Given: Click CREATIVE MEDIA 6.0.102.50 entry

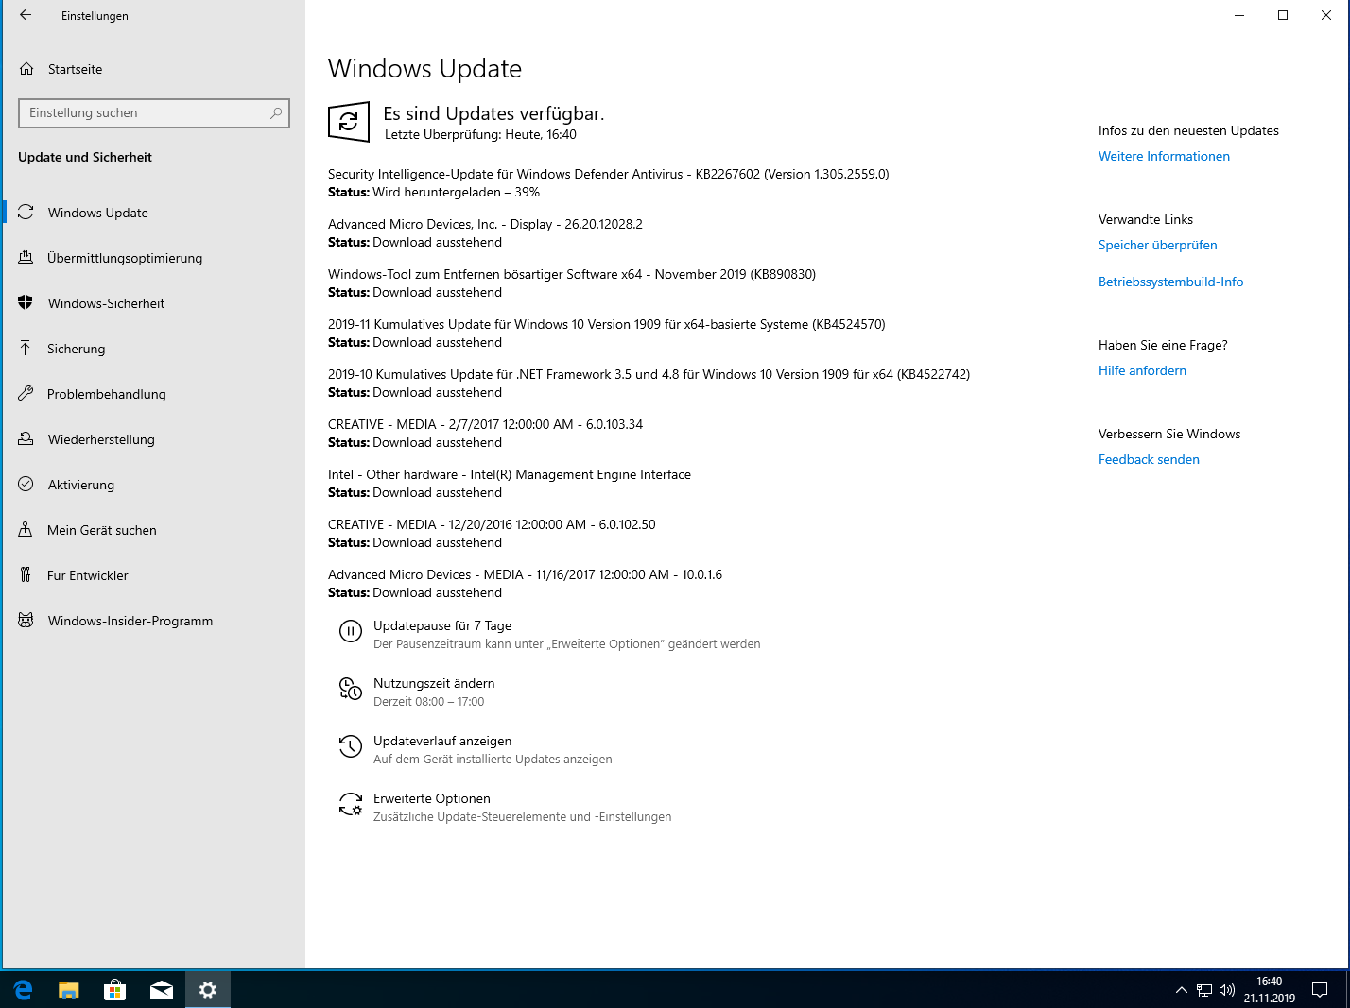Looking at the screenshot, I should (492, 524).
